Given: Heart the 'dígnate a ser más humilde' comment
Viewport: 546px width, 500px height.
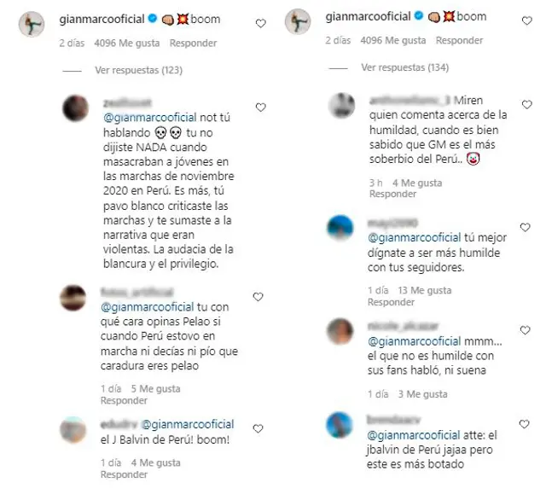Looking at the screenshot, I should (x=526, y=227).
